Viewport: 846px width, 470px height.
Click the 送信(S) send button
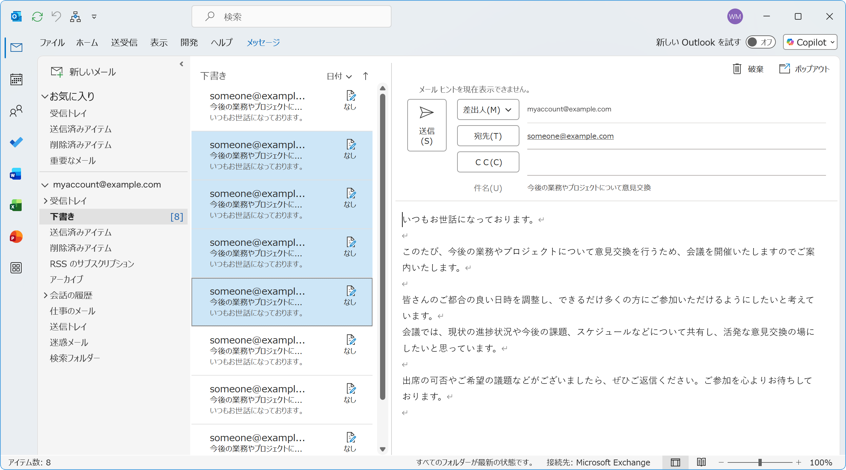coord(427,126)
